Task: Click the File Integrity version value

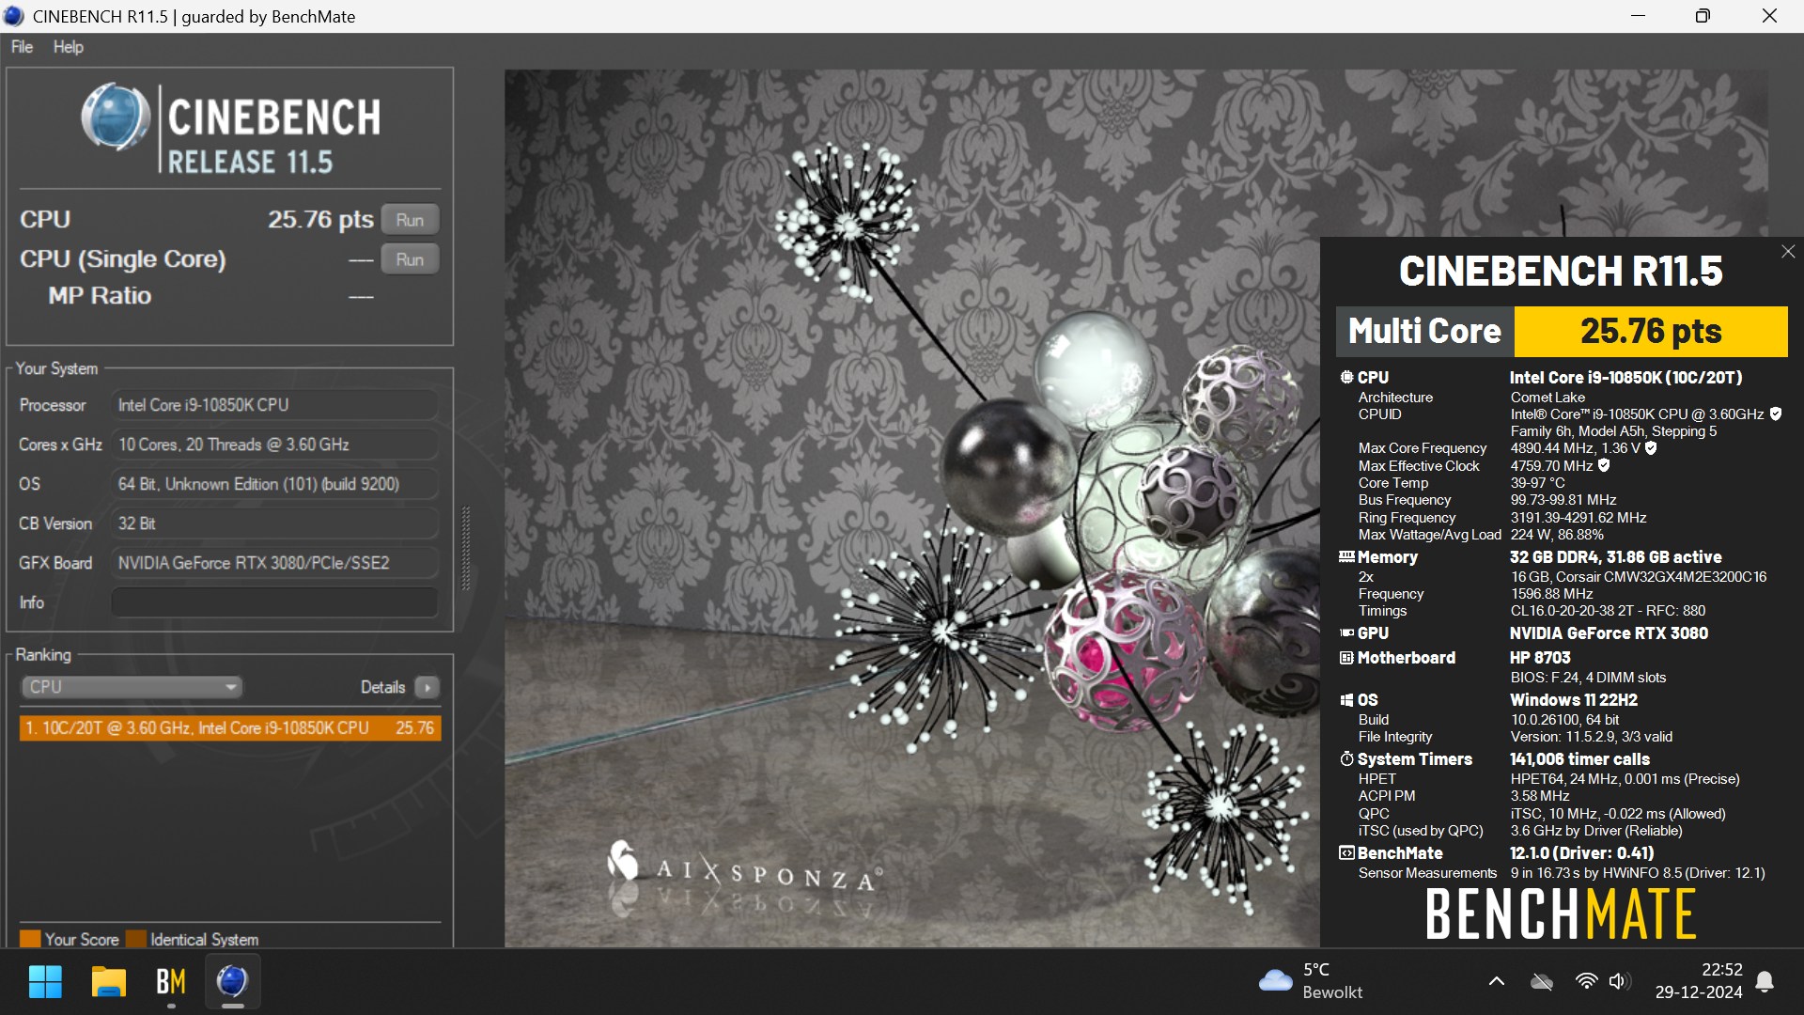Action: click(1592, 737)
